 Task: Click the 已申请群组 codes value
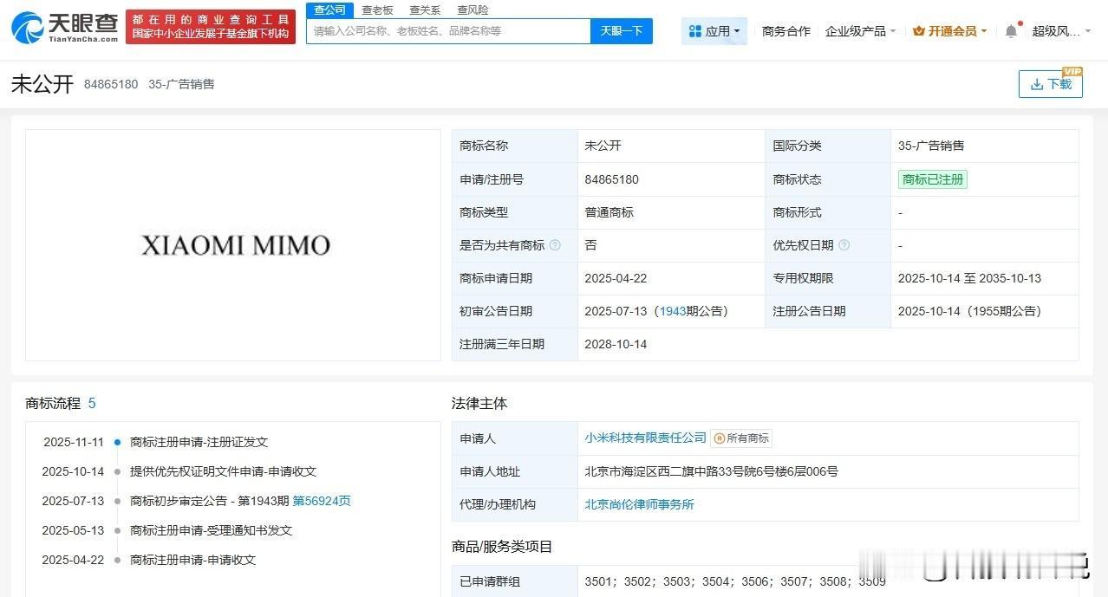pyautogui.click(x=735, y=581)
